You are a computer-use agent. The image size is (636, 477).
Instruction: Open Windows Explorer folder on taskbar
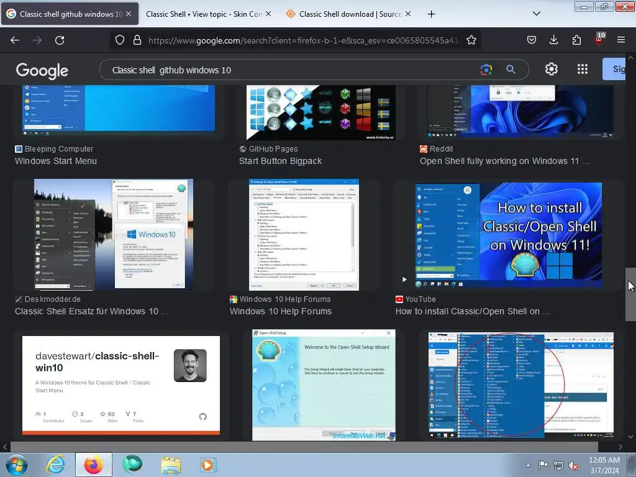point(171,465)
